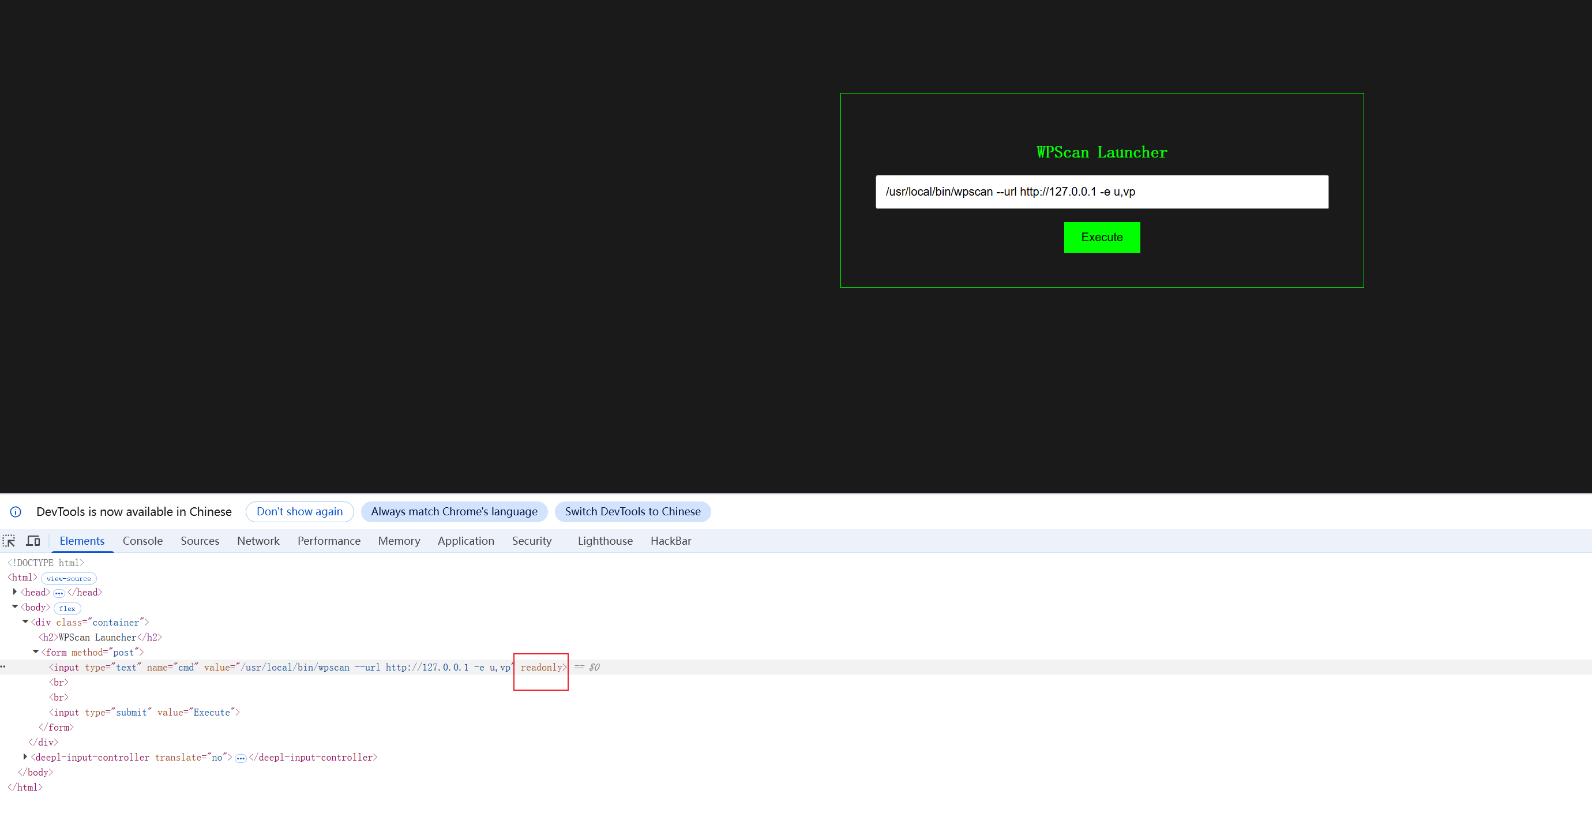Click Always match Chrome's language
1592x820 pixels.
pos(455,512)
